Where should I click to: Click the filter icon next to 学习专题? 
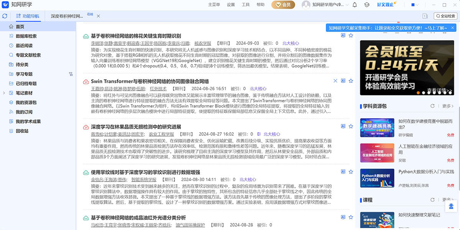tap(71, 74)
